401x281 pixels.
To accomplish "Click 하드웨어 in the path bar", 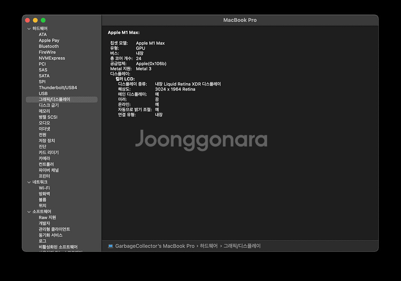I will 209,246.
